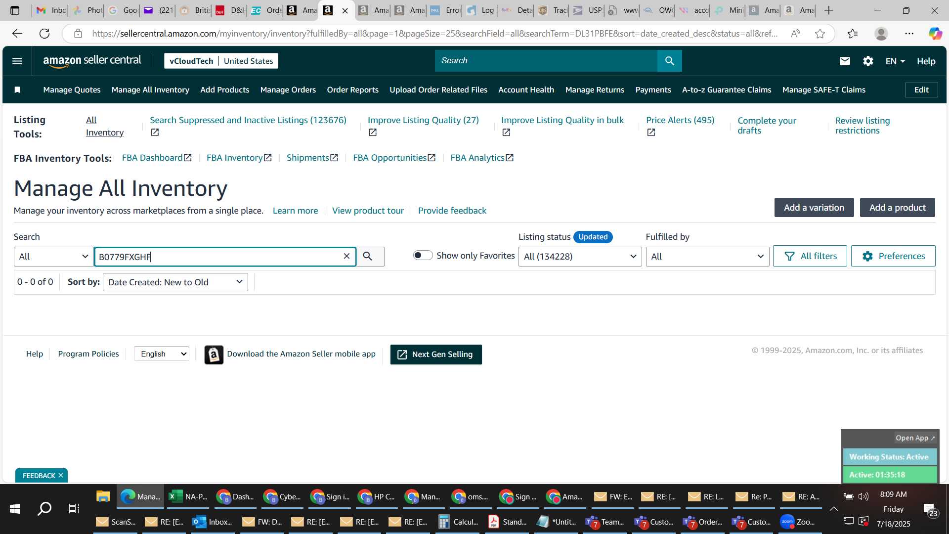Open EN language selector
Viewport: 949px width, 534px height.
(895, 61)
